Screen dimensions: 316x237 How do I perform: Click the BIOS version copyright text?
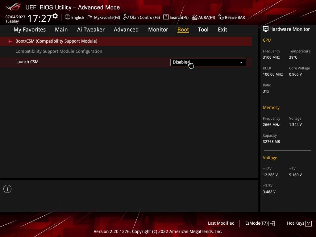(x=158, y=231)
